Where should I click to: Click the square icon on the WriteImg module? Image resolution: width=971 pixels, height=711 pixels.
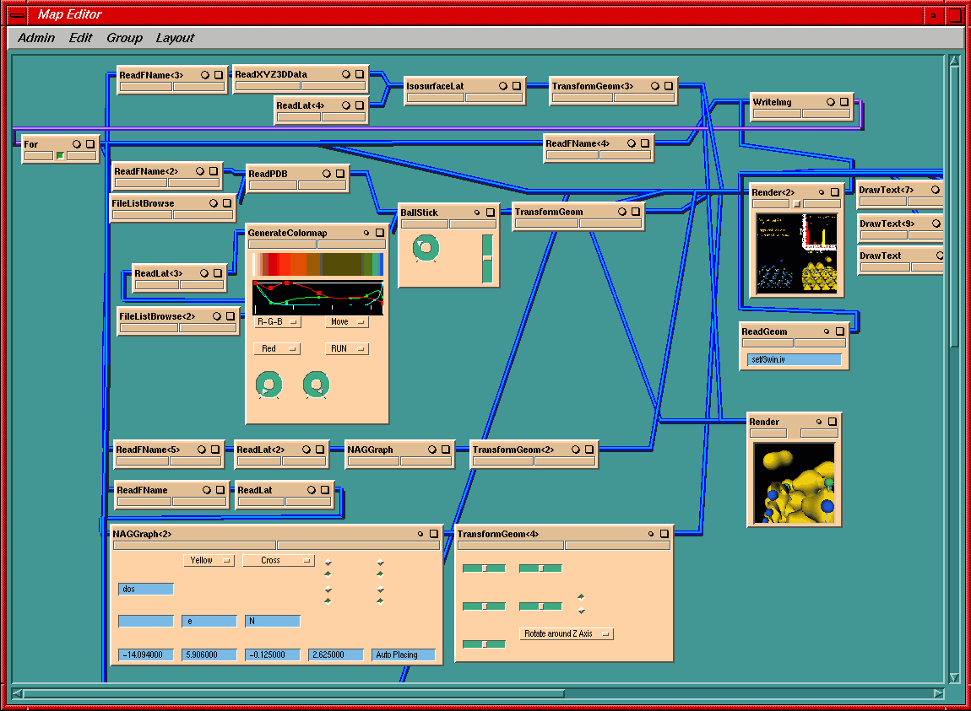[x=844, y=102]
